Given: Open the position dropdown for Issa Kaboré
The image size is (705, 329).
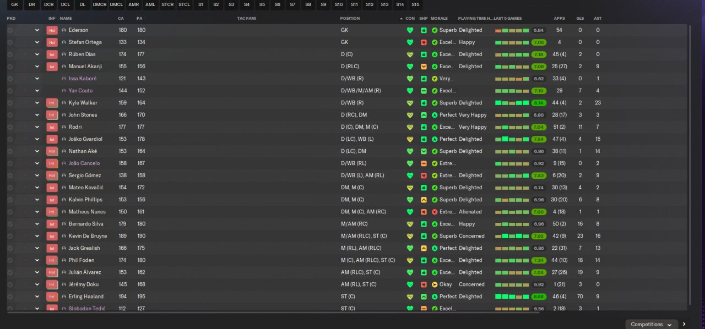Looking at the screenshot, I should tap(37, 79).
